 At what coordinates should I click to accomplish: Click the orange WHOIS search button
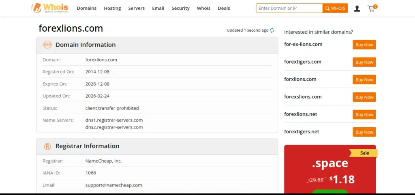tap(335, 8)
